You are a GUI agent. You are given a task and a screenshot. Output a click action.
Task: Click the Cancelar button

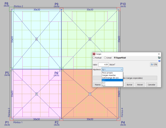(152, 85)
